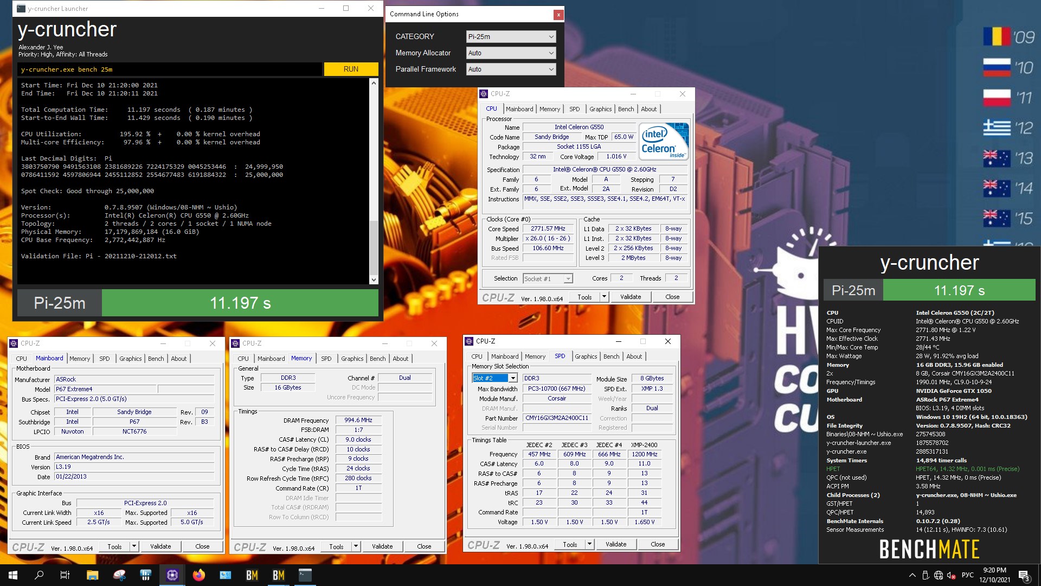The height and width of the screenshot is (586, 1041).
Task: Open the Slot #2 memory slot dropdown
Action: [494, 378]
